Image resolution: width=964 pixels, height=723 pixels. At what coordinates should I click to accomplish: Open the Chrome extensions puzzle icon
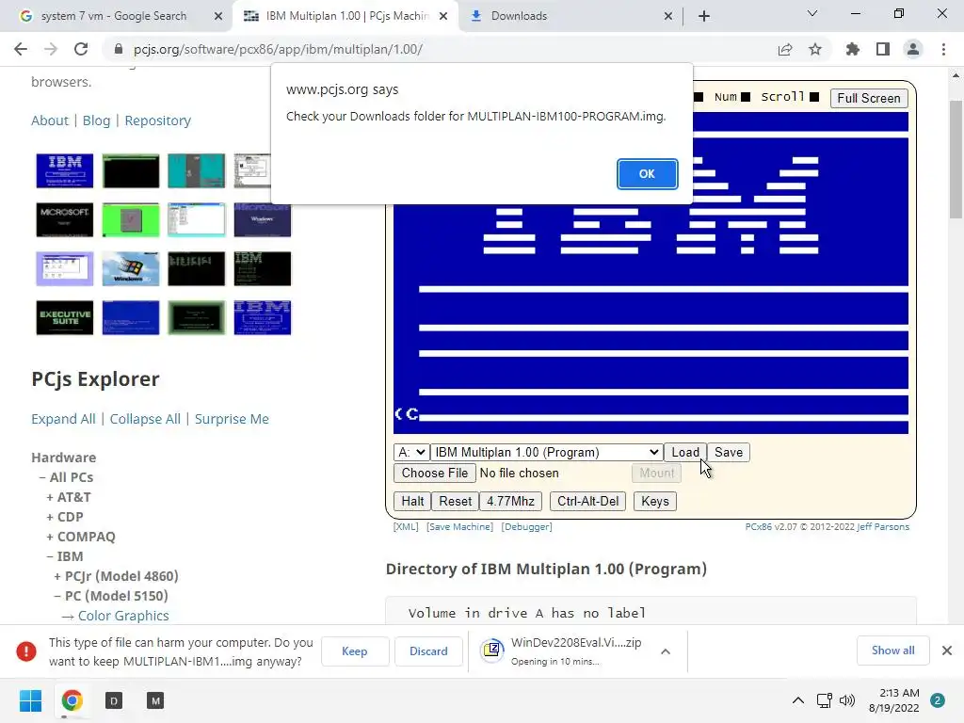(x=852, y=49)
